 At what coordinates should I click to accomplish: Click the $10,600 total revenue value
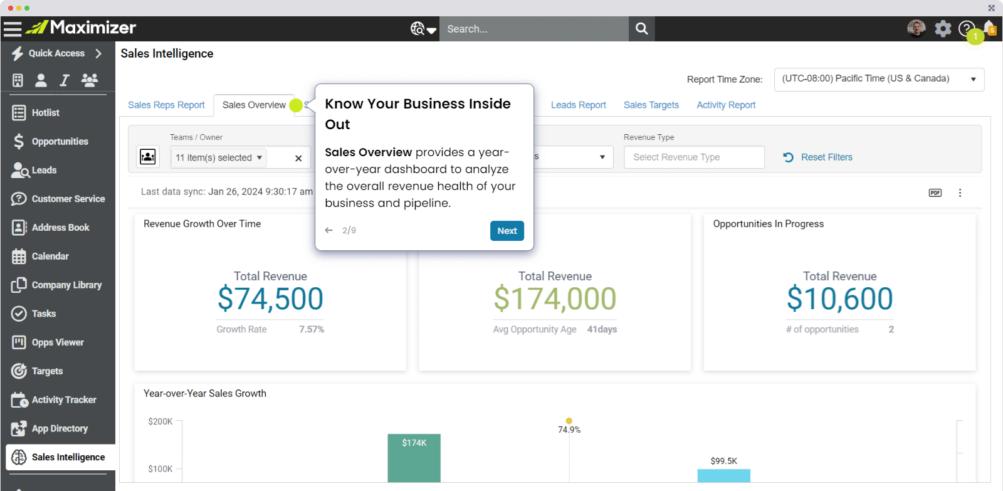pos(840,298)
